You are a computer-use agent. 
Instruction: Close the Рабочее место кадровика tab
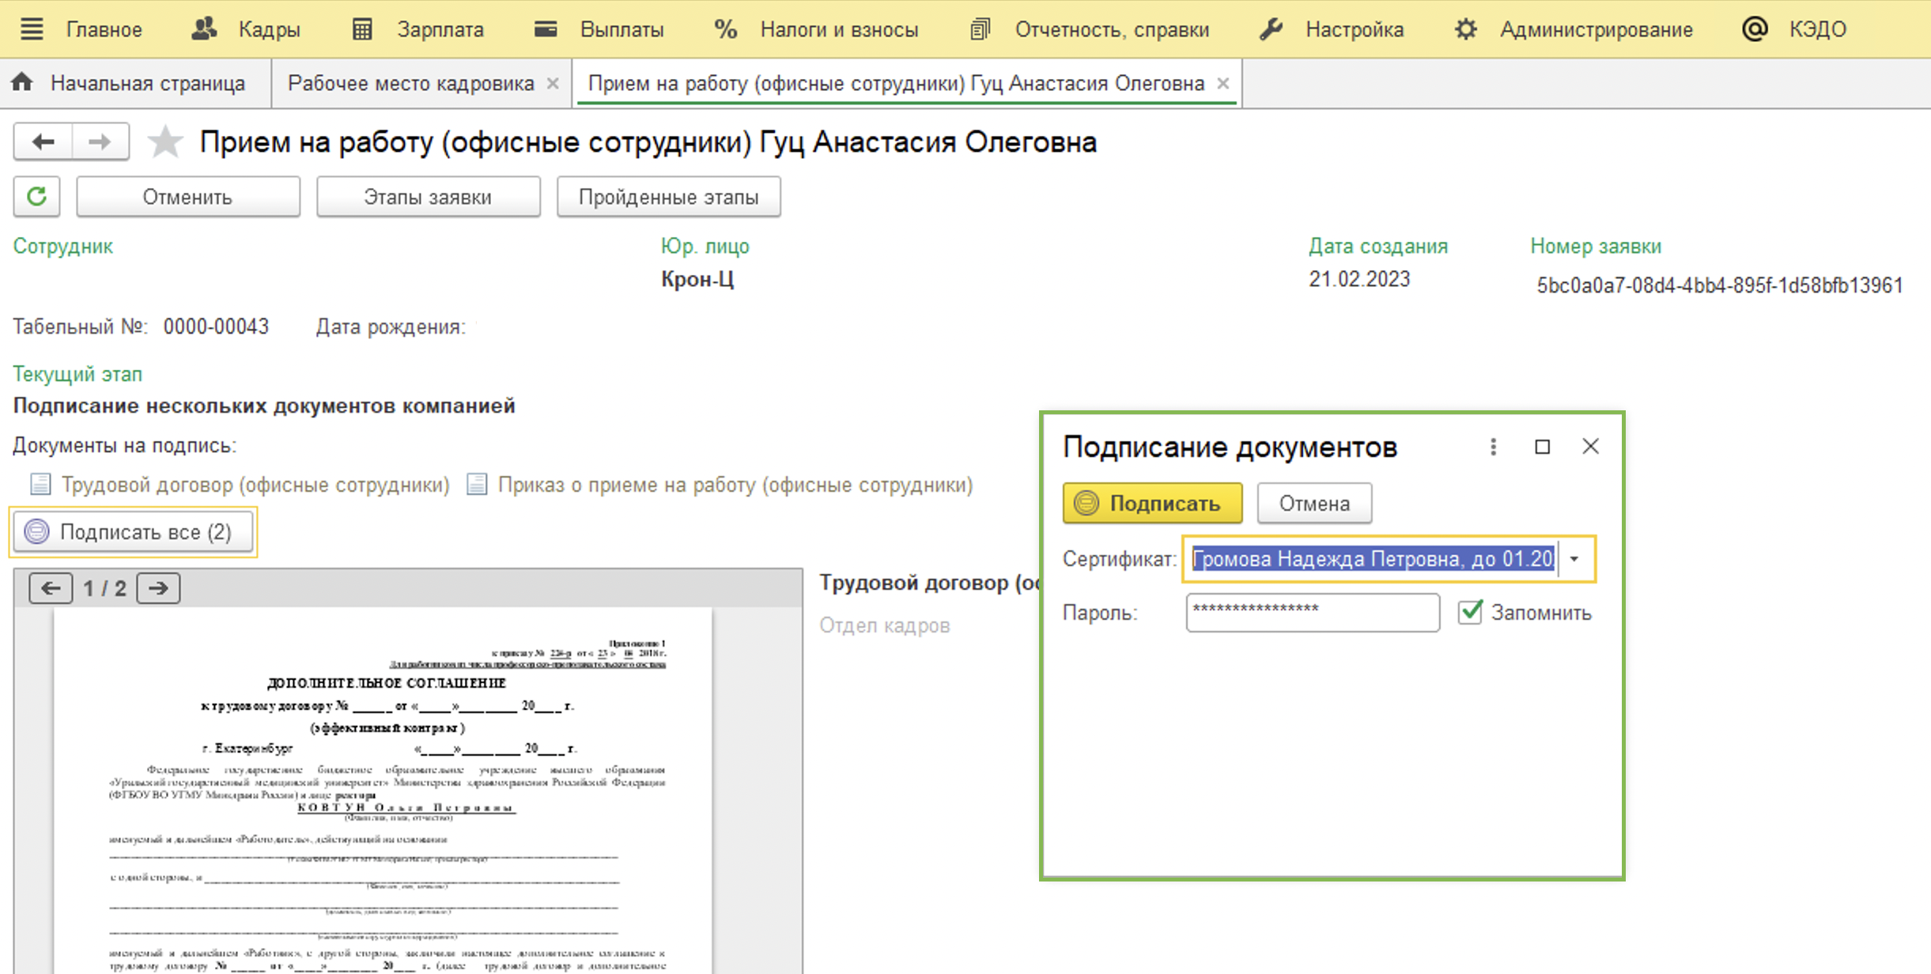coord(554,83)
